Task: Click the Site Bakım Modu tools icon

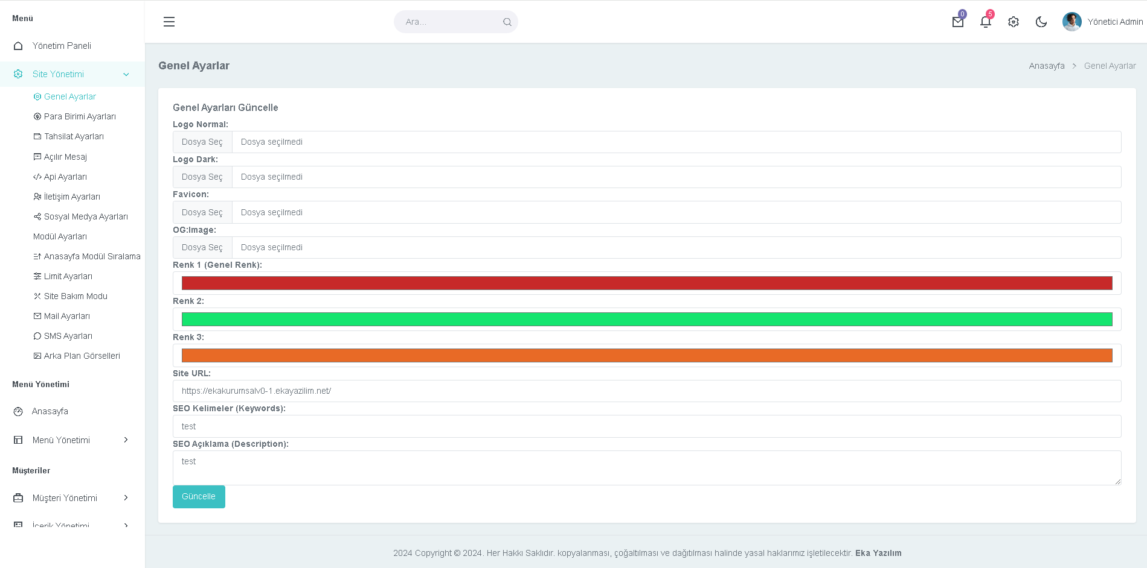Action: [37, 296]
